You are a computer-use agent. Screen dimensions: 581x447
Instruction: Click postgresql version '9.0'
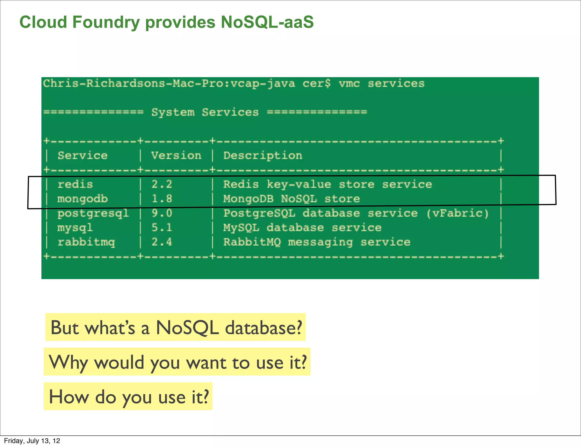(162, 213)
